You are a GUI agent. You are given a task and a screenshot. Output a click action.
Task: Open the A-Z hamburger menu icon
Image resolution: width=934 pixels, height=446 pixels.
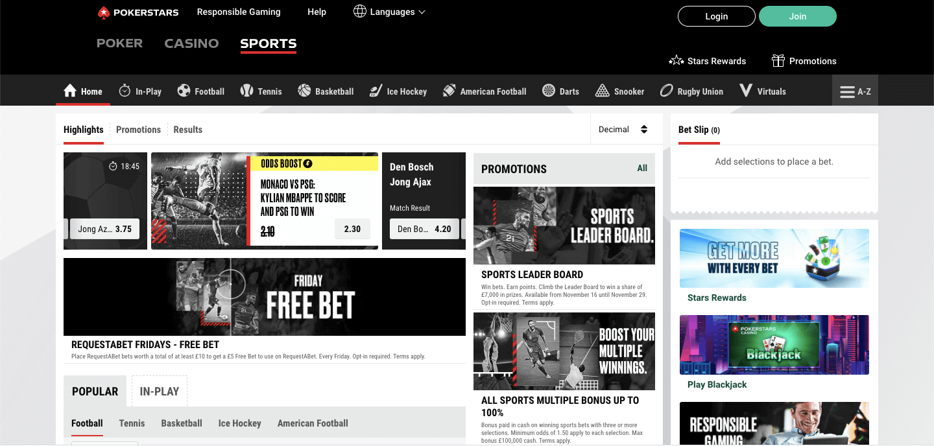(847, 92)
